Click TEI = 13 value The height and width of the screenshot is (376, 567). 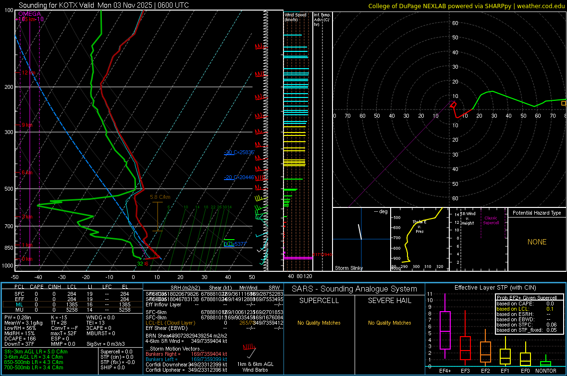(96, 323)
